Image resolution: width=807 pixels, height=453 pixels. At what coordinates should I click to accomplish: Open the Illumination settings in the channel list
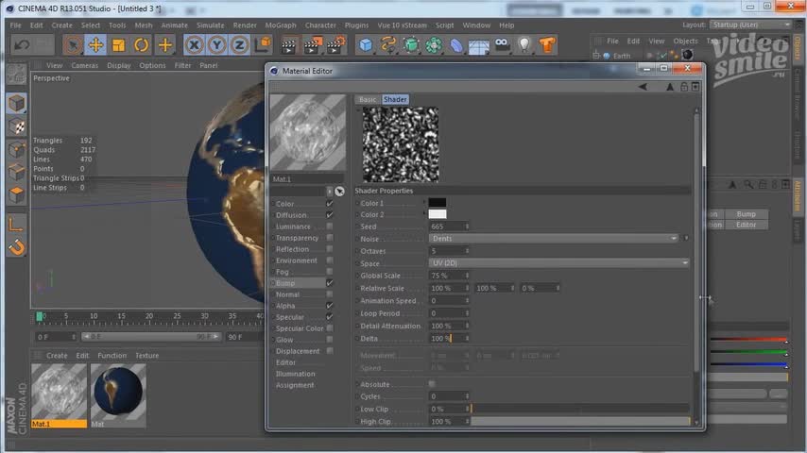pyautogui.click(x=295, y=374)
